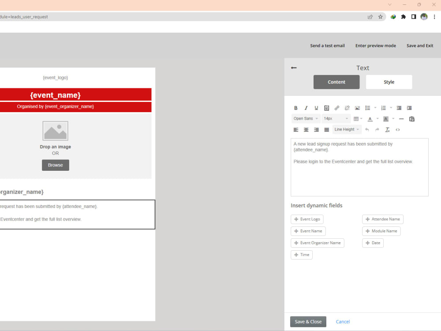Switch to the Style tab
This screenshot has height=331, width=441.
389,82
